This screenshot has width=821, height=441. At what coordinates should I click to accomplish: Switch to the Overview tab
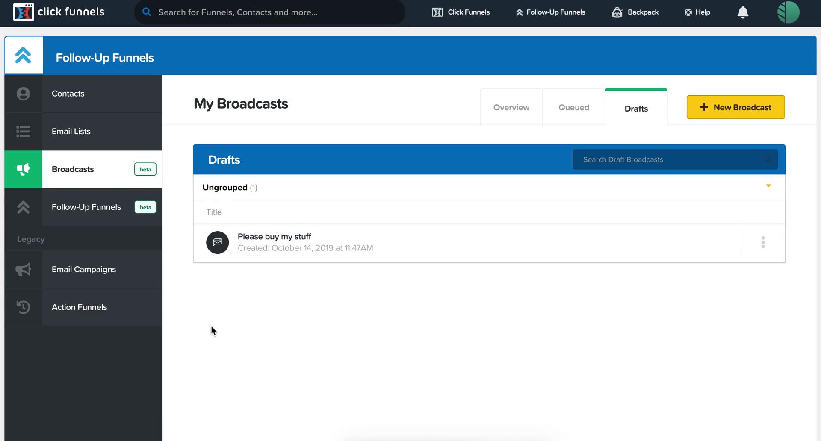pos(511,107)
